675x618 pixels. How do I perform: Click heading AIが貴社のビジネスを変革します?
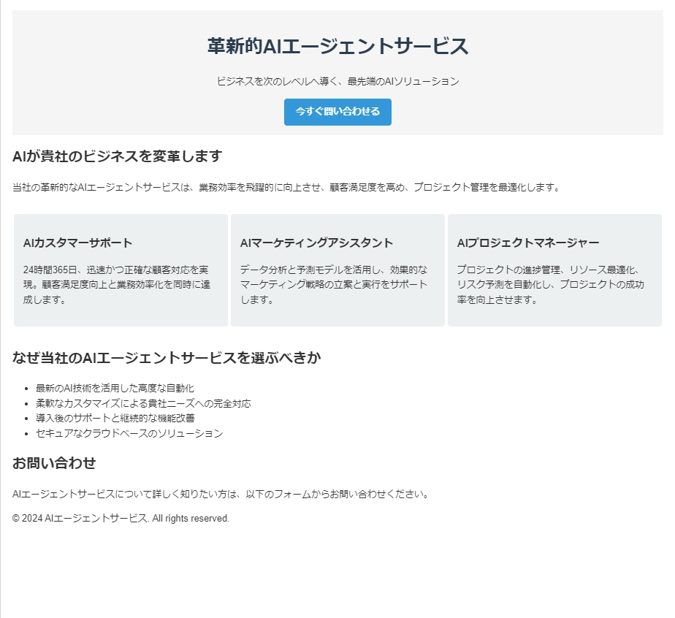pos(117,156)
